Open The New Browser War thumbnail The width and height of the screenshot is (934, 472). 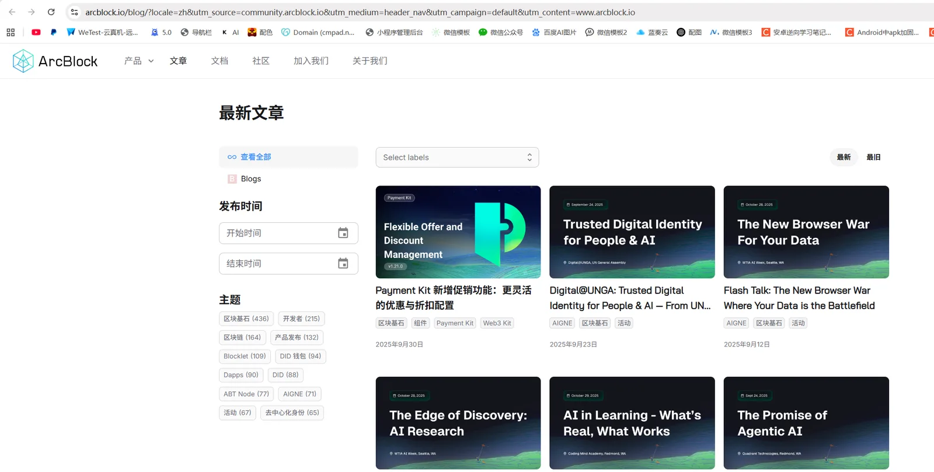[x=806, y=232]
